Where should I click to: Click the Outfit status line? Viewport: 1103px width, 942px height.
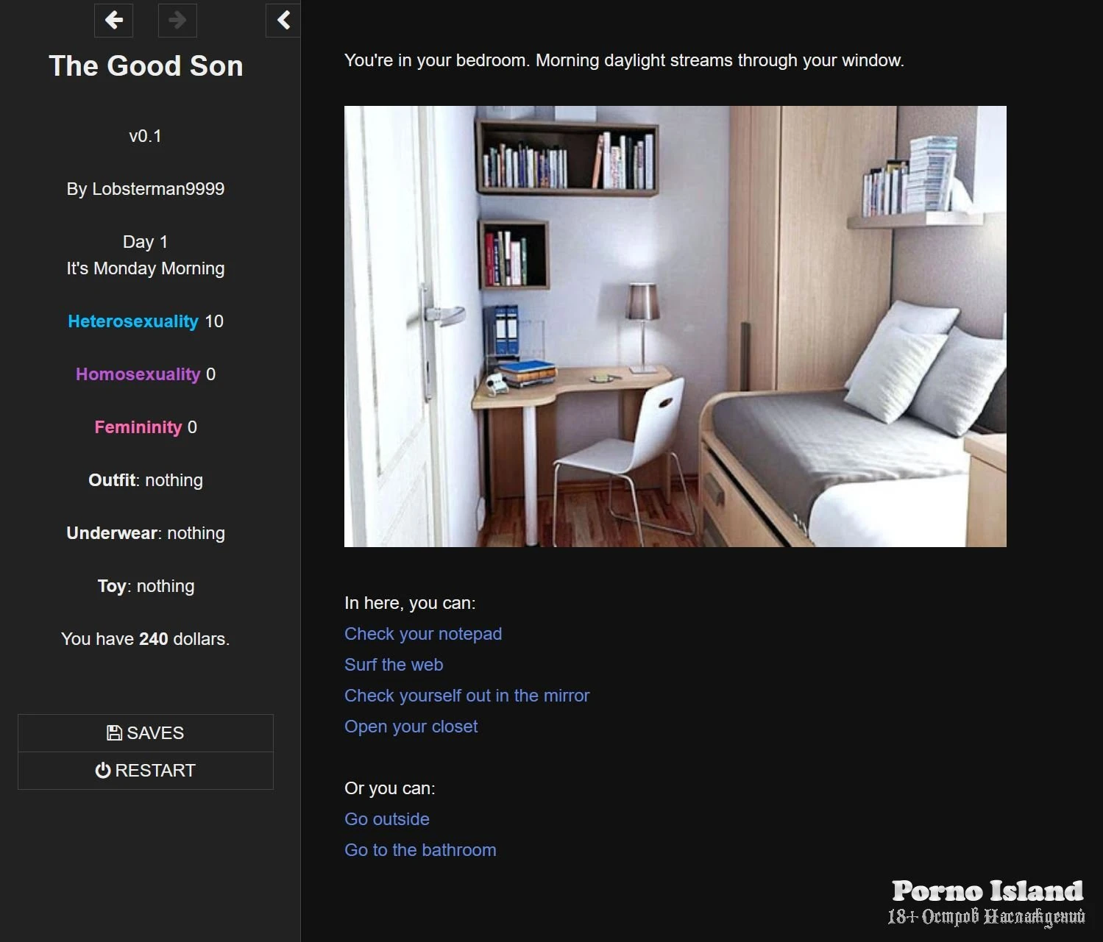point(146,480)
